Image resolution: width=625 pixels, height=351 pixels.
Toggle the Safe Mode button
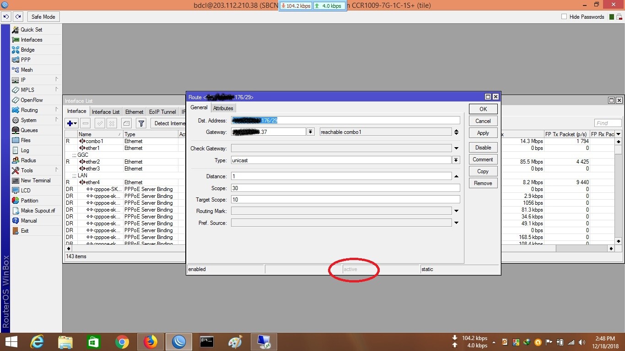pyautogui.click(x=43, y=17)
